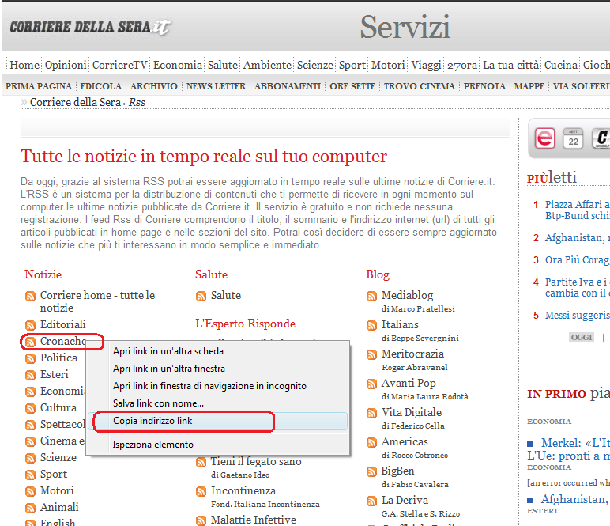The height and width of the screenshot is (526, 610).
Task: Open 'Piazza Affari' most-read headline
Action: [578, 210]
